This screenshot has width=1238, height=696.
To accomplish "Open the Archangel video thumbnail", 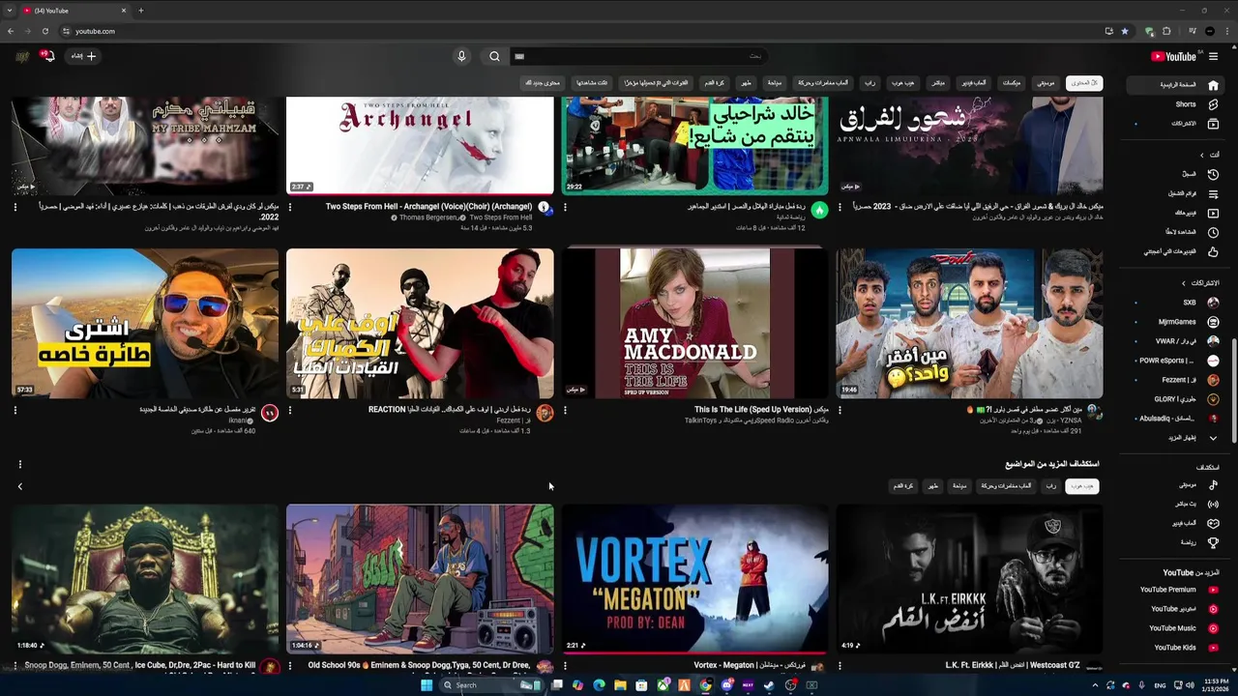I will (x=420, y=145).
